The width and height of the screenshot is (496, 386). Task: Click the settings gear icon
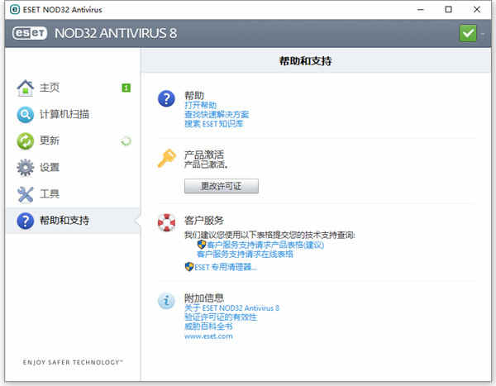[26, 168]
